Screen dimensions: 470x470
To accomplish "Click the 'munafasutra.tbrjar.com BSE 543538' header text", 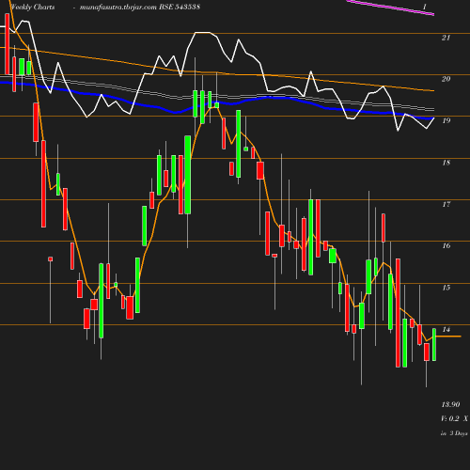I will tap(140, 7).
